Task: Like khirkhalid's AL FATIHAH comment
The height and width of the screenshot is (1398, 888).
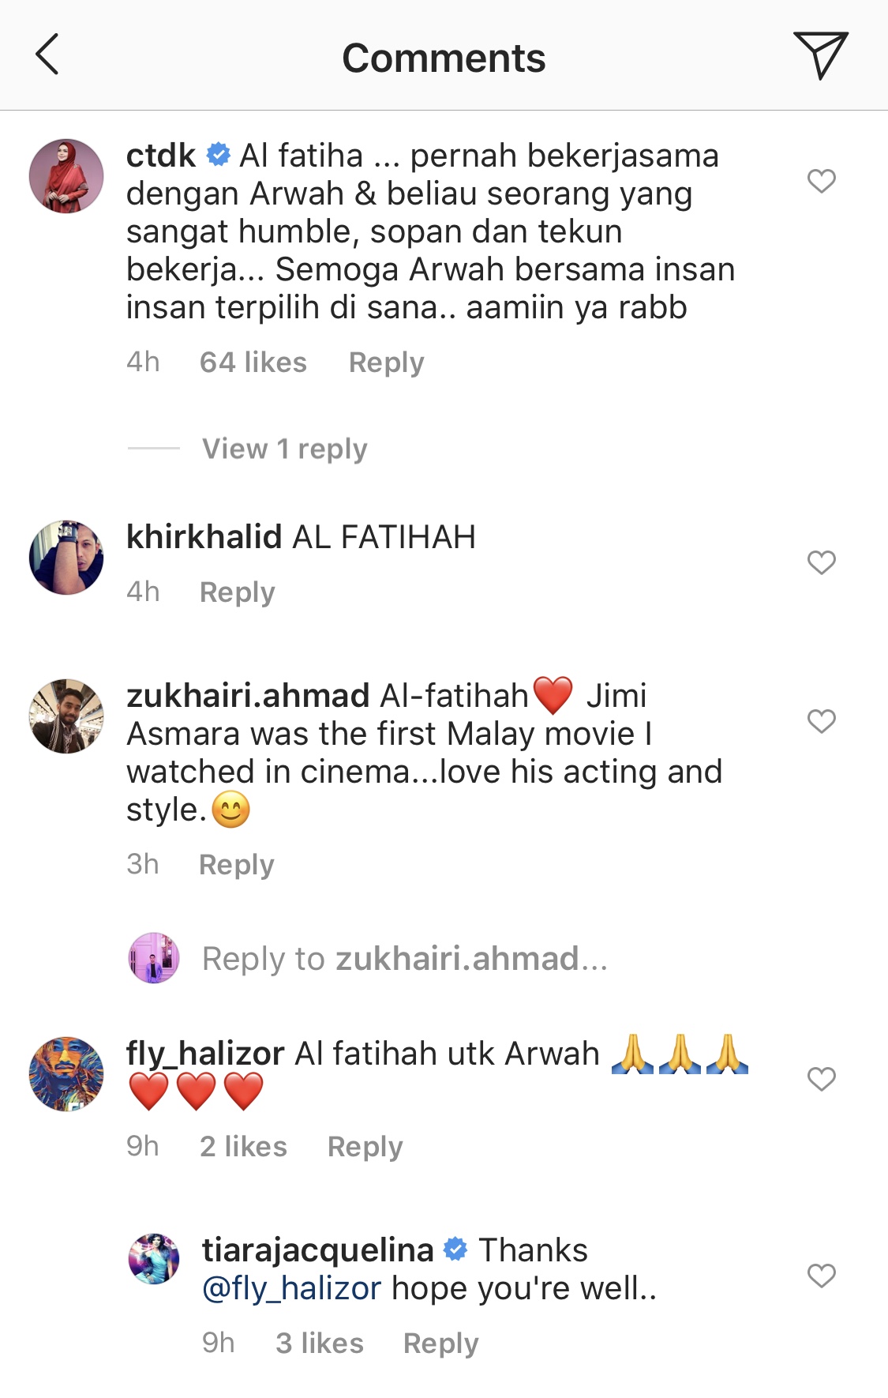Action: [x=821, y=562]
